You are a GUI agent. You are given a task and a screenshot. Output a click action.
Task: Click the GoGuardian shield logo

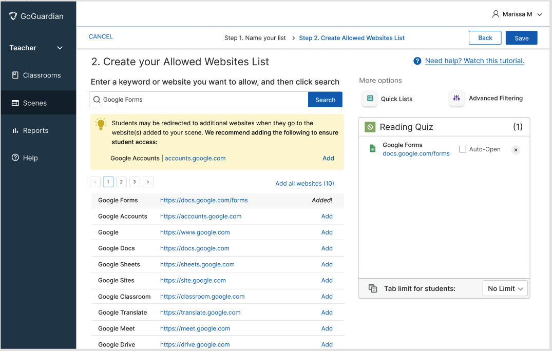pos(13,16)
